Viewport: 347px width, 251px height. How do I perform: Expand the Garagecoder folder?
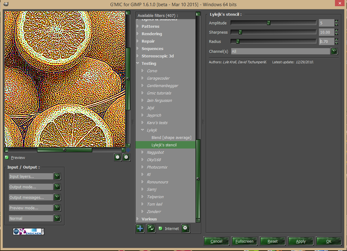[143, 78]
